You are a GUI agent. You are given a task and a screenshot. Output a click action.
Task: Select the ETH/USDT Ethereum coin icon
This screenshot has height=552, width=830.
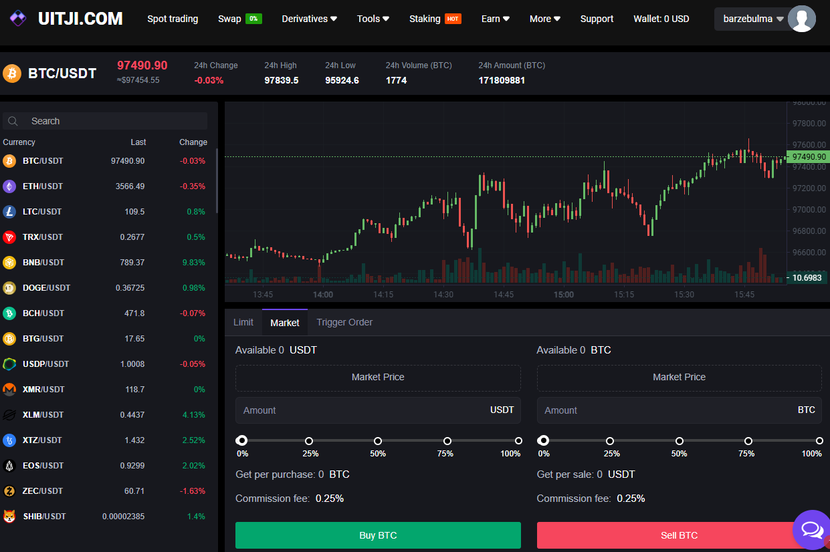tap(9, 186)
